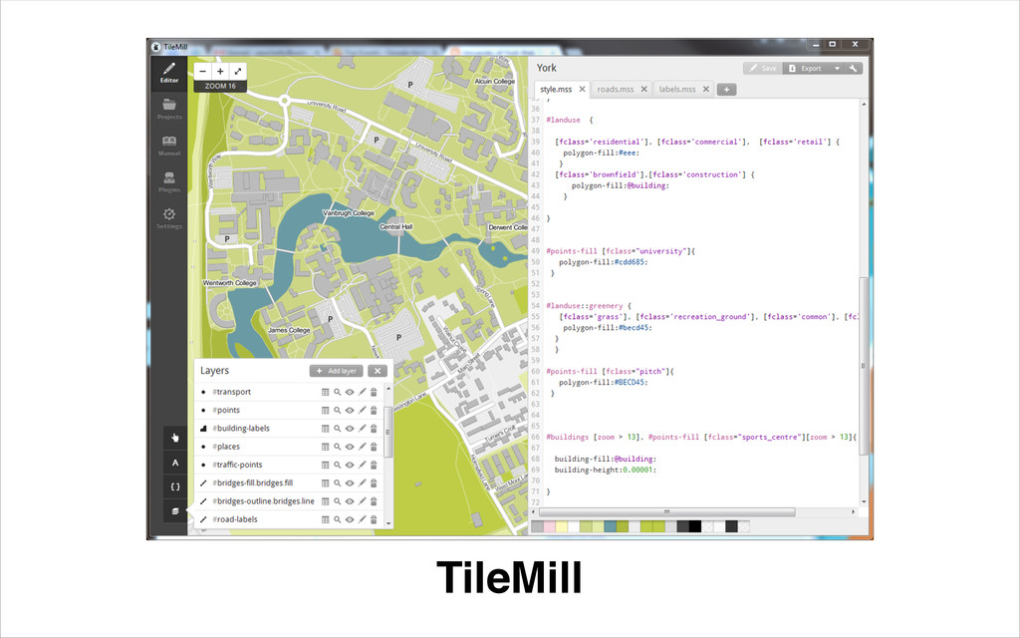Click the #landuse::greenery code line
The image size is (1020, 638).
pyautogui.click(x=589, y=305)
